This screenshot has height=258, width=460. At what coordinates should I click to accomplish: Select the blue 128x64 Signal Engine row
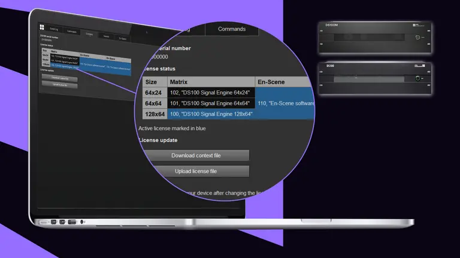pyautogui.click(x=211, y=113)
